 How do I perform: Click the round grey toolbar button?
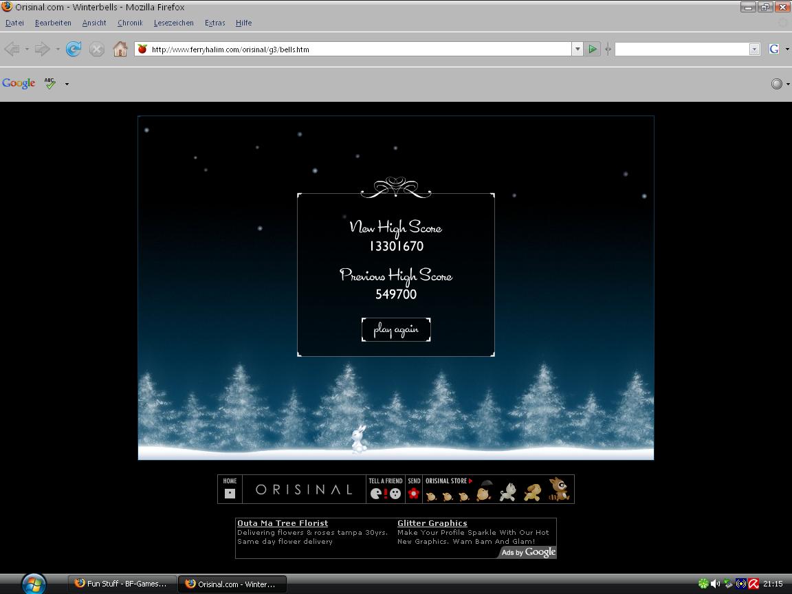[777, 84]
